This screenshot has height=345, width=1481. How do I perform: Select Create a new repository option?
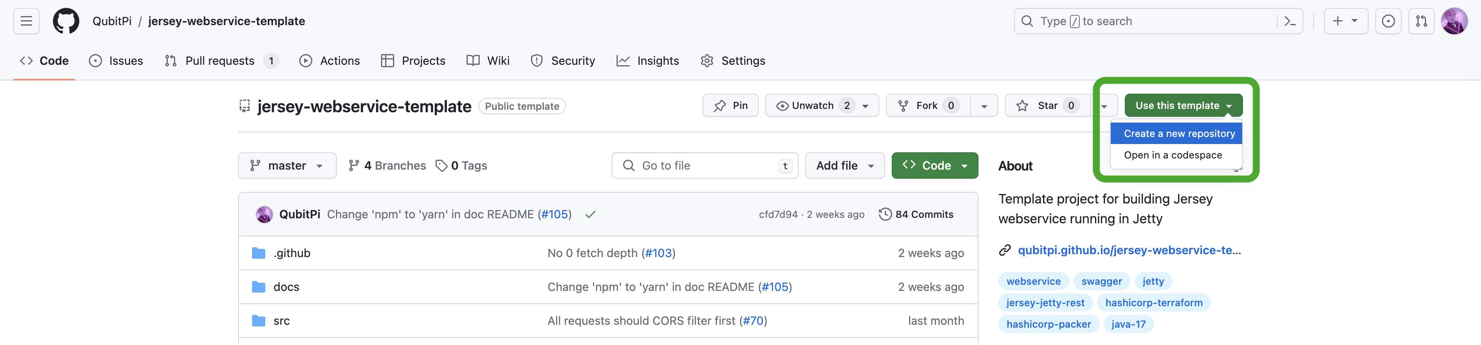coord(1176,134)
